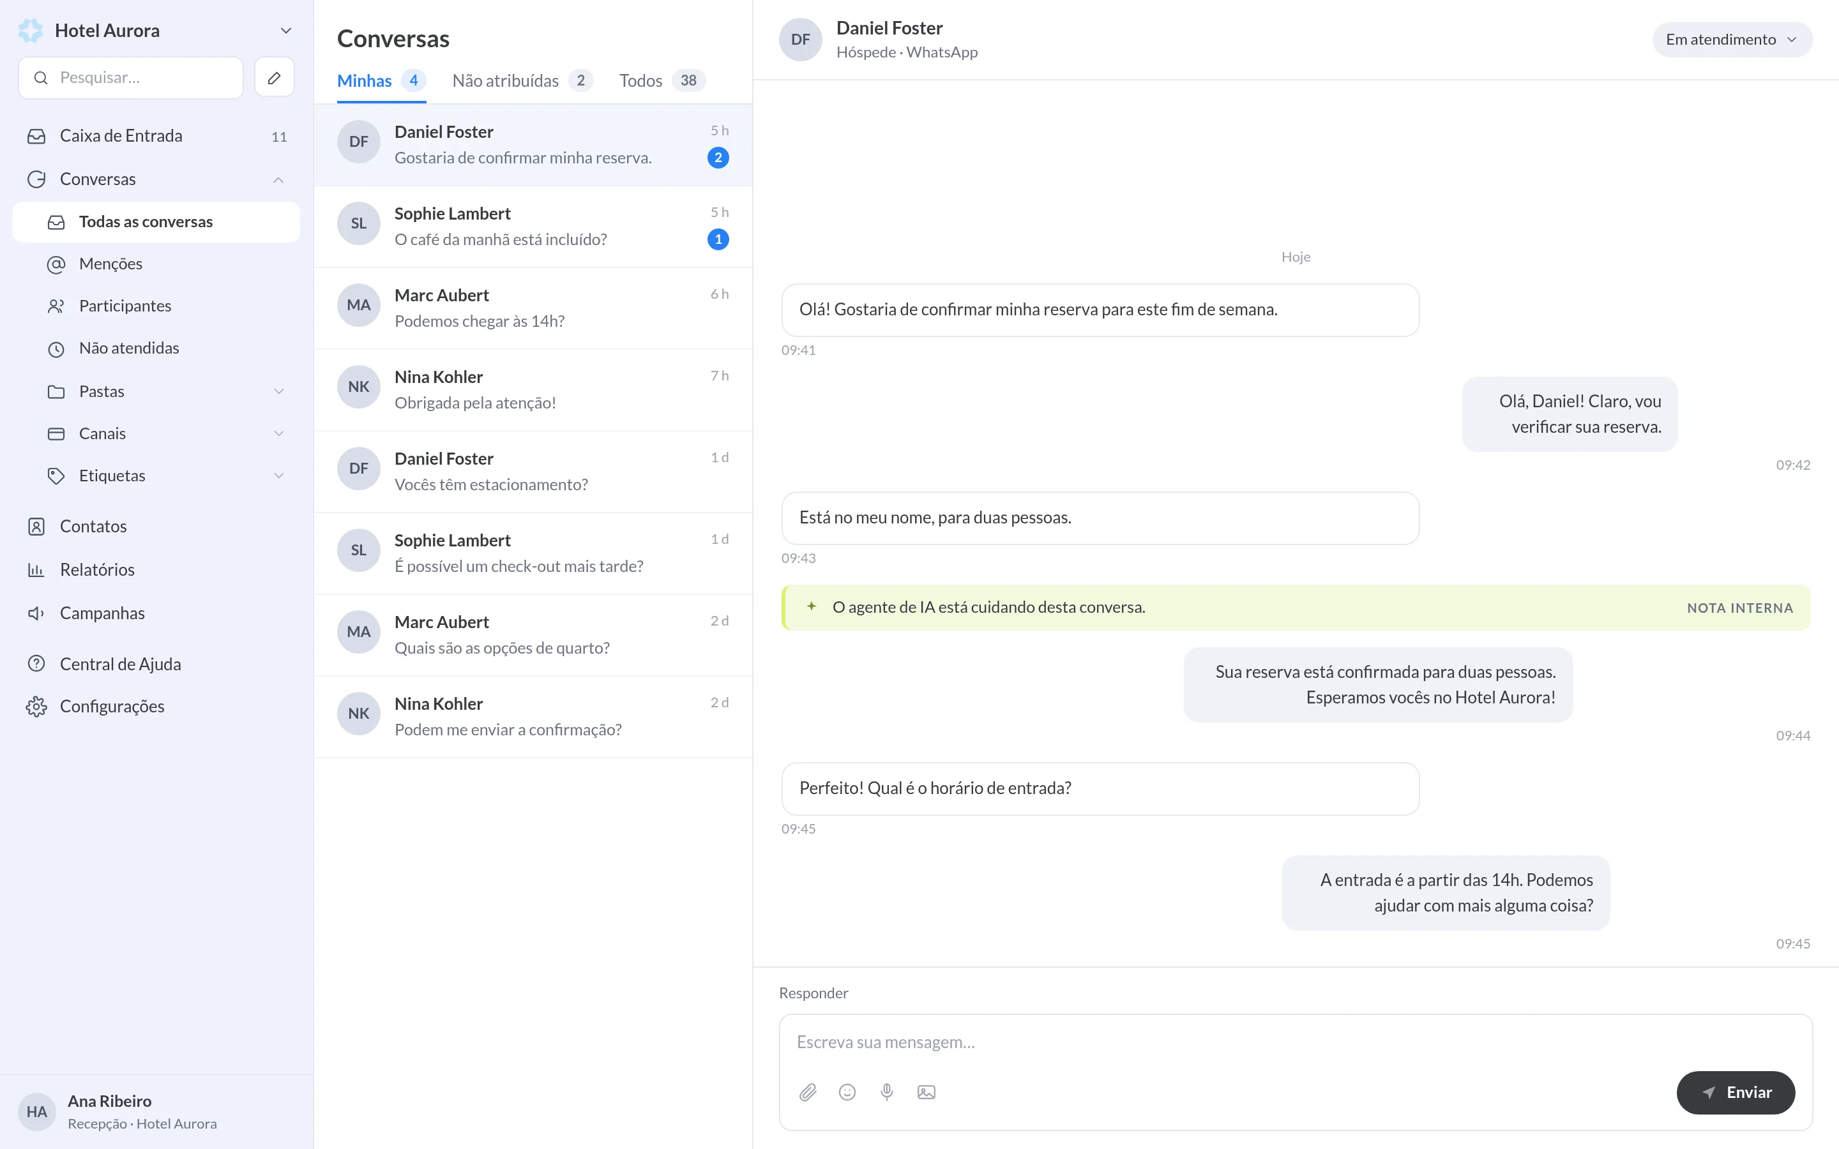Open Marc Aubert opções de quarto conversation
1839x1149 pixels.
tap(533, 635)
